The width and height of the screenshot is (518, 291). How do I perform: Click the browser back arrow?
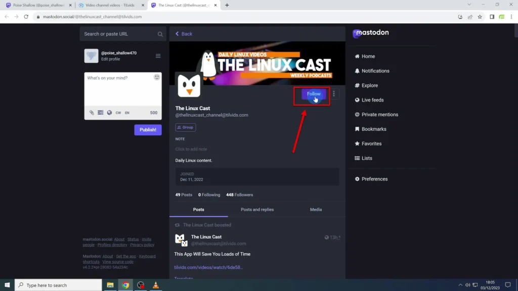[x=7, y=17]
